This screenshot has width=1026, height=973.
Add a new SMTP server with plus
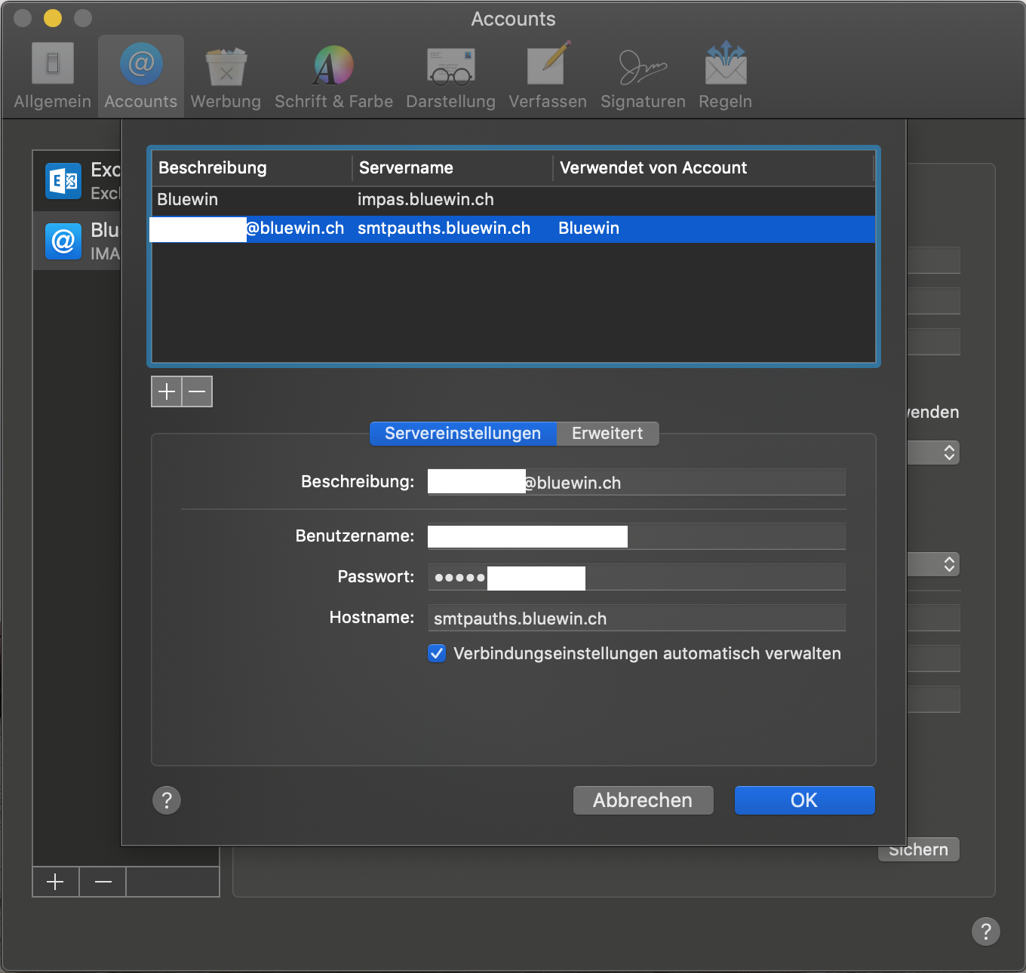coord(167,391)
